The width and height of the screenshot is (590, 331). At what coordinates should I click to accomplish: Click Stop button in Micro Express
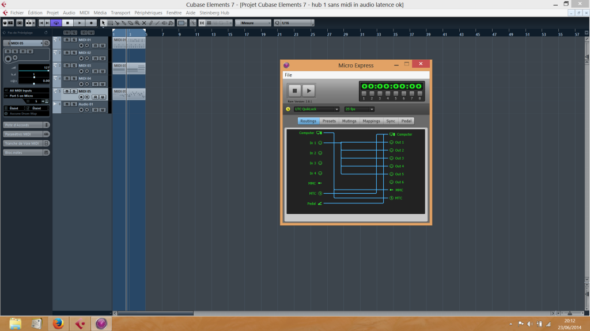294,91
